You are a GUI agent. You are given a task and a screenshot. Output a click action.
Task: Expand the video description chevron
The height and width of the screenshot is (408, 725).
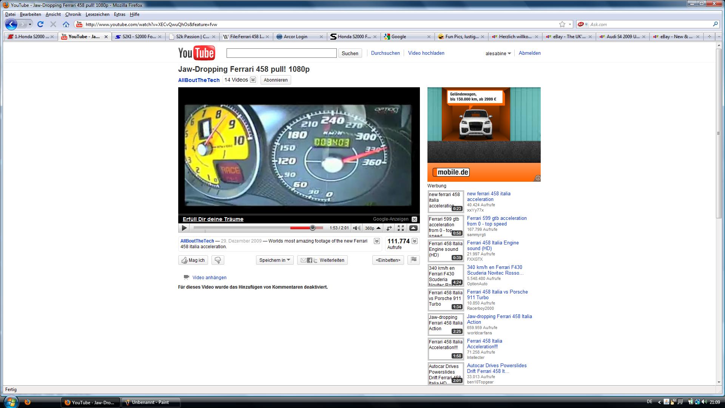click(376, 241)
